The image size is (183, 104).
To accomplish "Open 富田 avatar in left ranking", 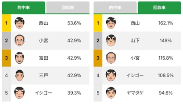I will point(19,58).
